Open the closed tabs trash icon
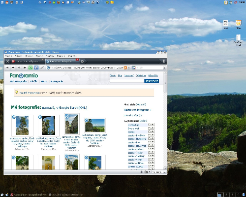Image resolution: width=246 pixels, height=197 pixels. pyautogui.click(x=164, y=61)
